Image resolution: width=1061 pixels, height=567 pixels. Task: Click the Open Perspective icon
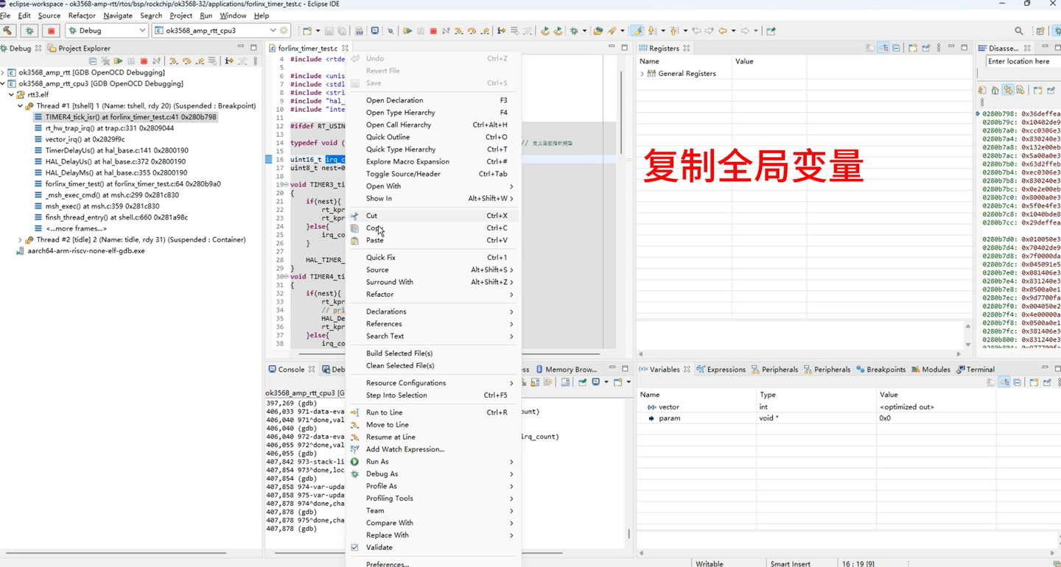coord(1040,31)
